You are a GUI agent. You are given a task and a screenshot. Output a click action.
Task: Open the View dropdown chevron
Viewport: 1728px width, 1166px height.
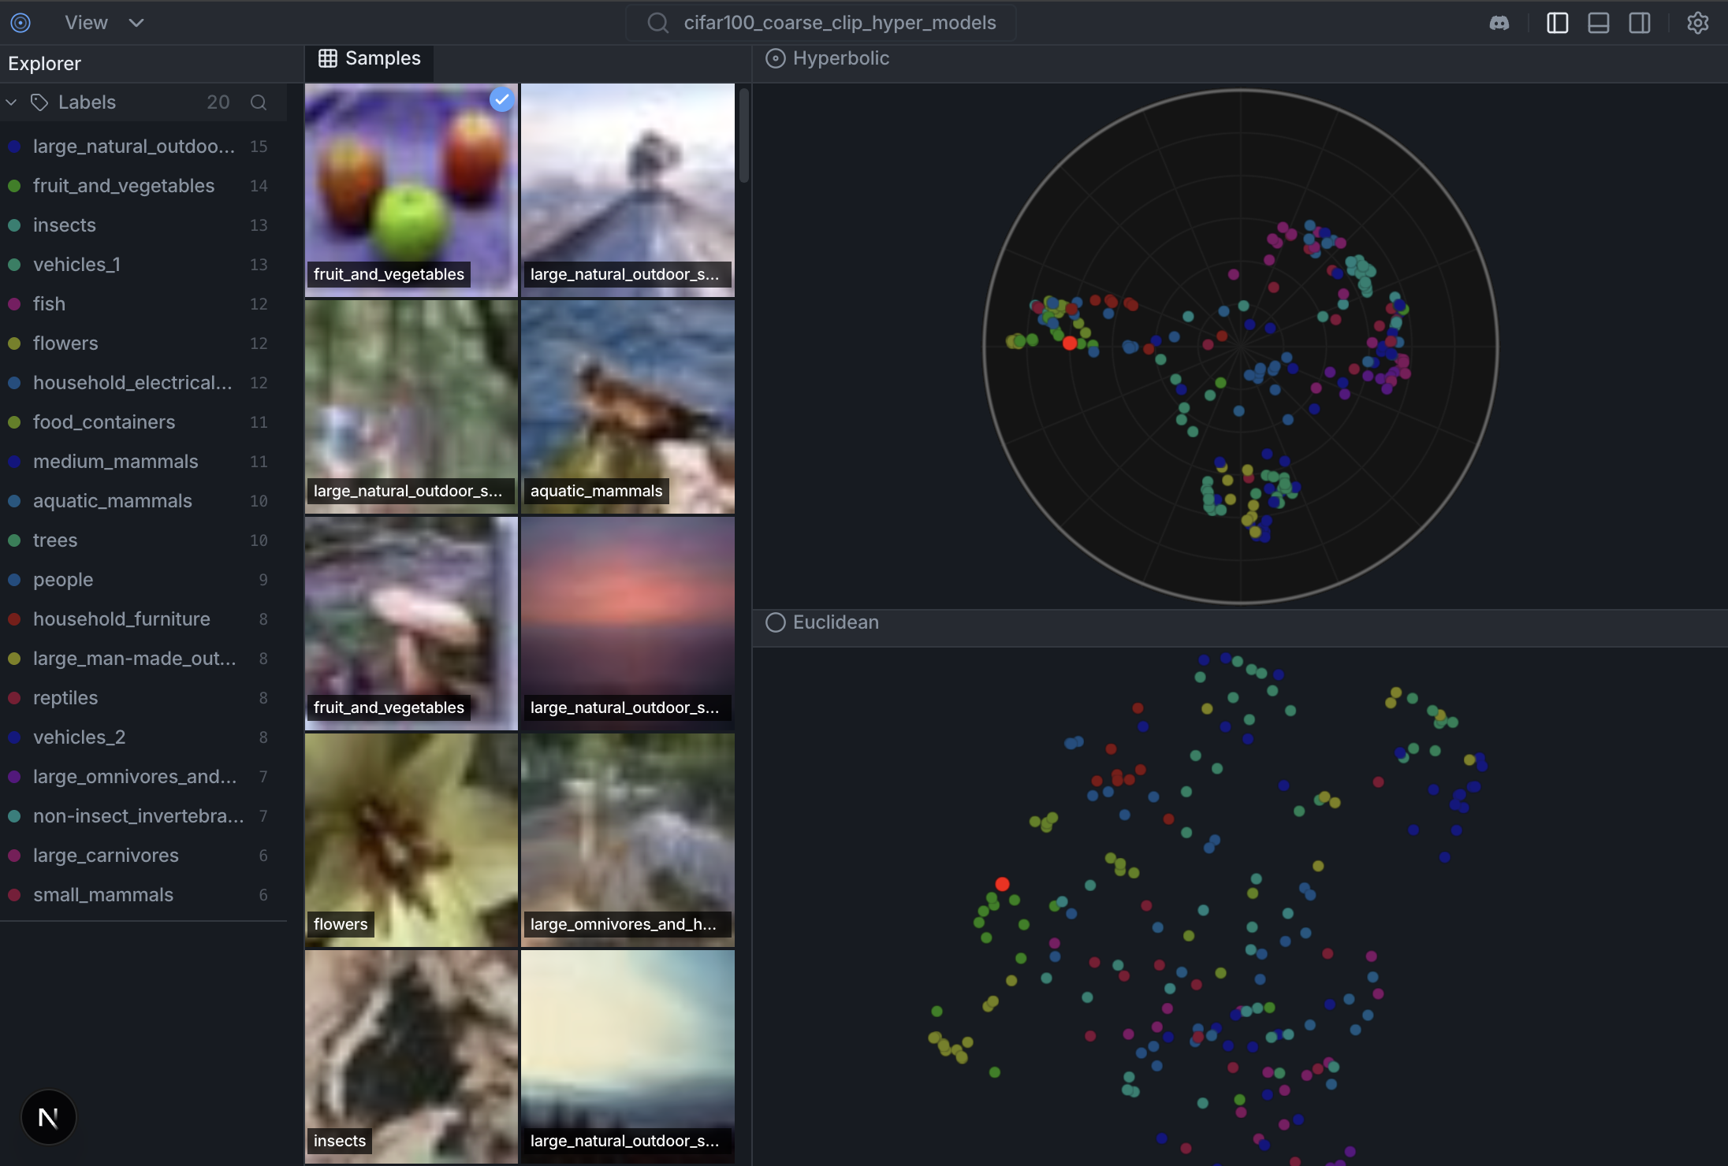tap(136, 23)
